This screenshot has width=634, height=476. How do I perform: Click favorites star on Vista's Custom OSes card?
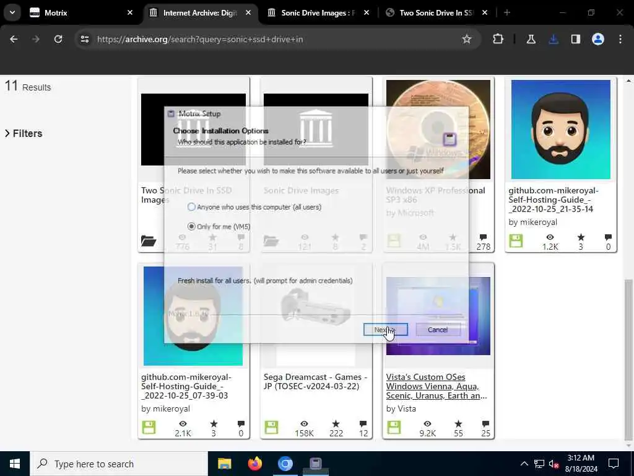pyautogui.click(x=458, y=424)
